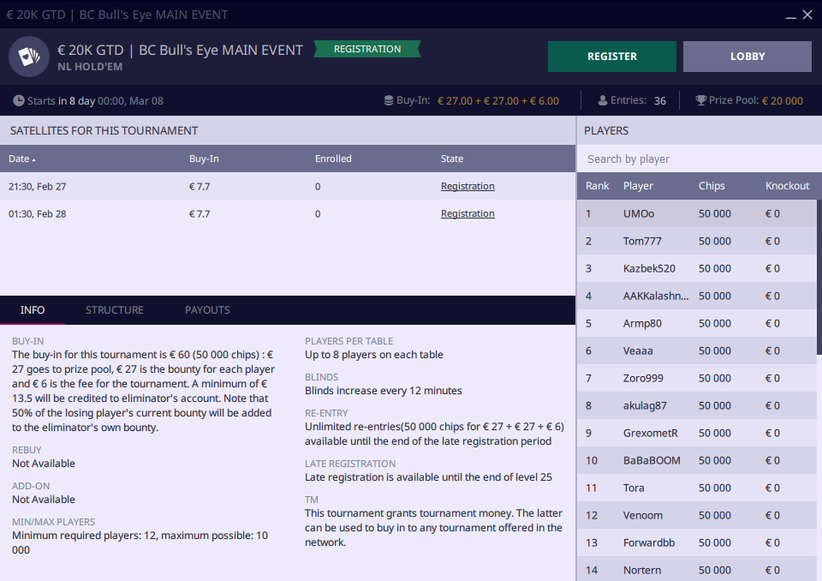Viewport: 822px width, 581px height.
Task: Click the chip stack Buy-In icon
Action: tap(389, 100)
